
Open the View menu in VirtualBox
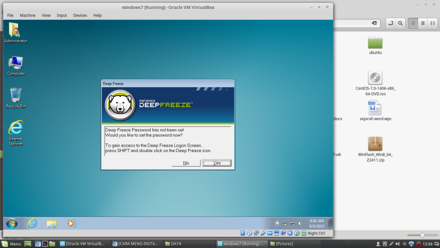(x=46, y=15)
